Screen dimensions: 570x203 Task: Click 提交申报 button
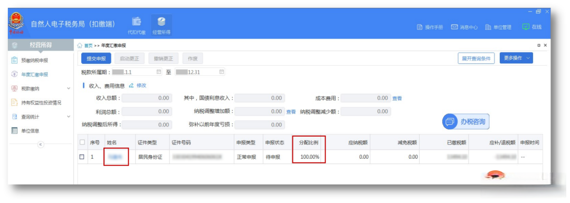[x=96, y=59]
